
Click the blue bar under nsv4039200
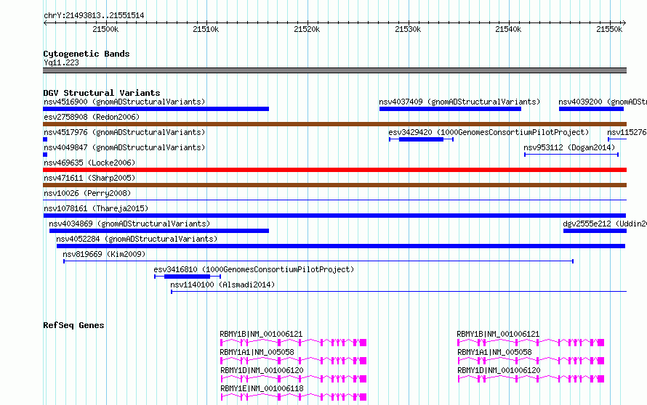click(x=591, y=109)
